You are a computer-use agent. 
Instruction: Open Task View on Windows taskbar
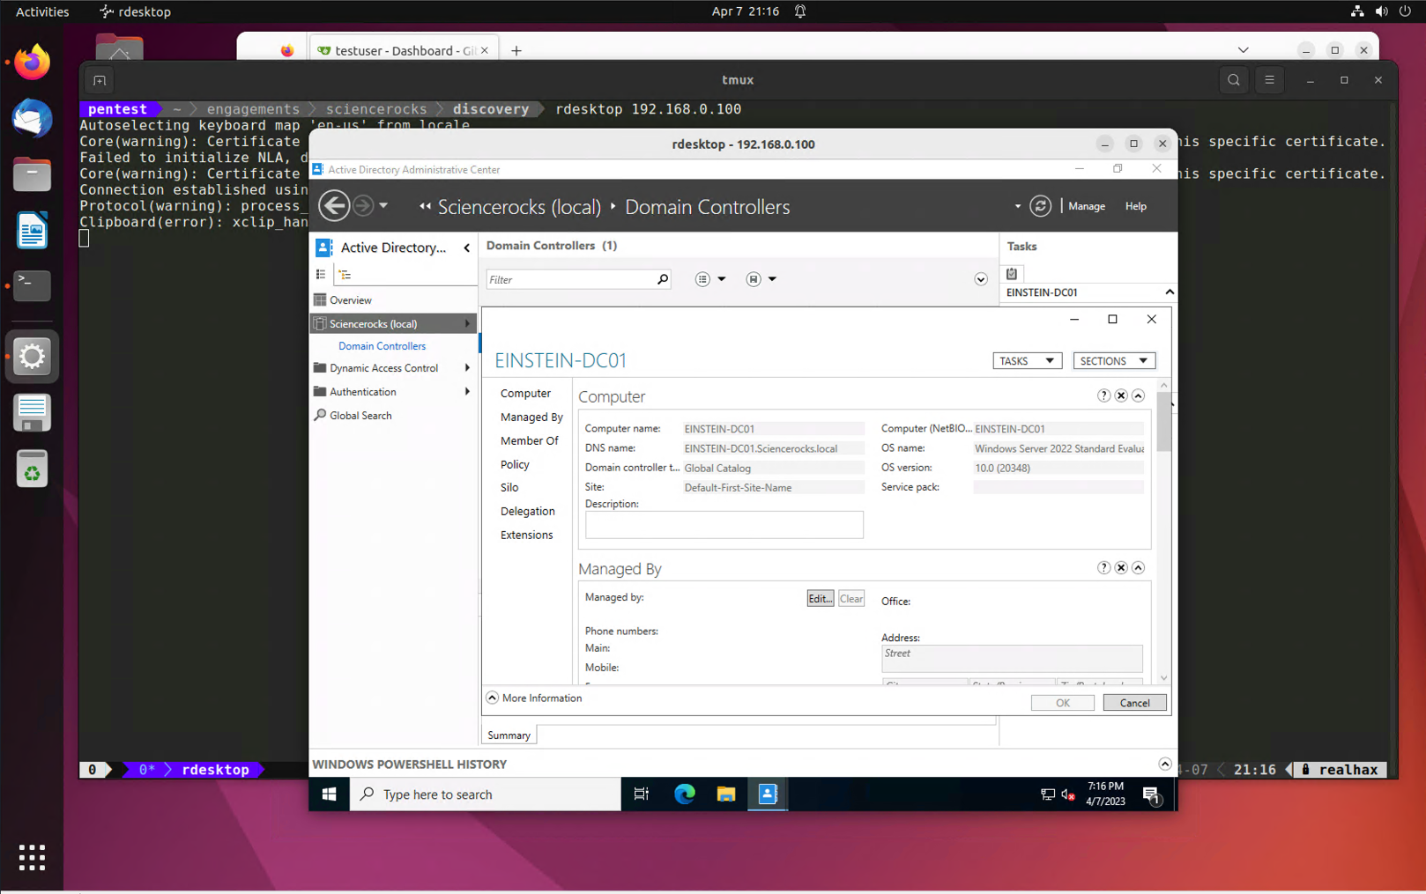(642, 794)
